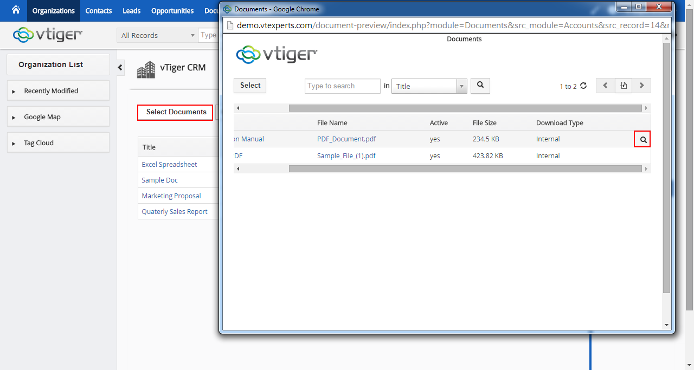
Task: Collapse the sidebar with the arrow toggle
Action: [x=120, y=68]
